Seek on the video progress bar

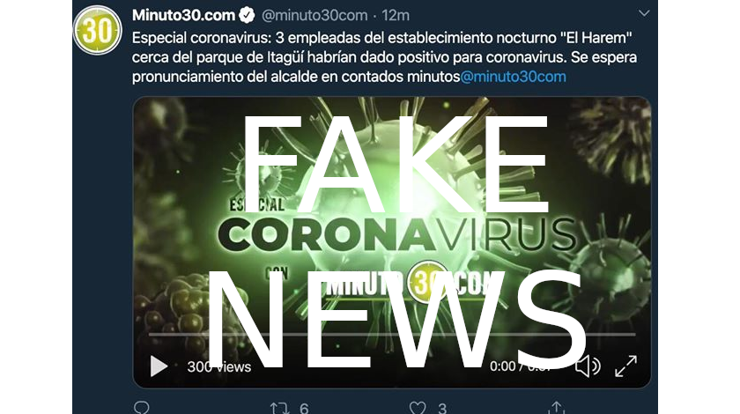392,334
